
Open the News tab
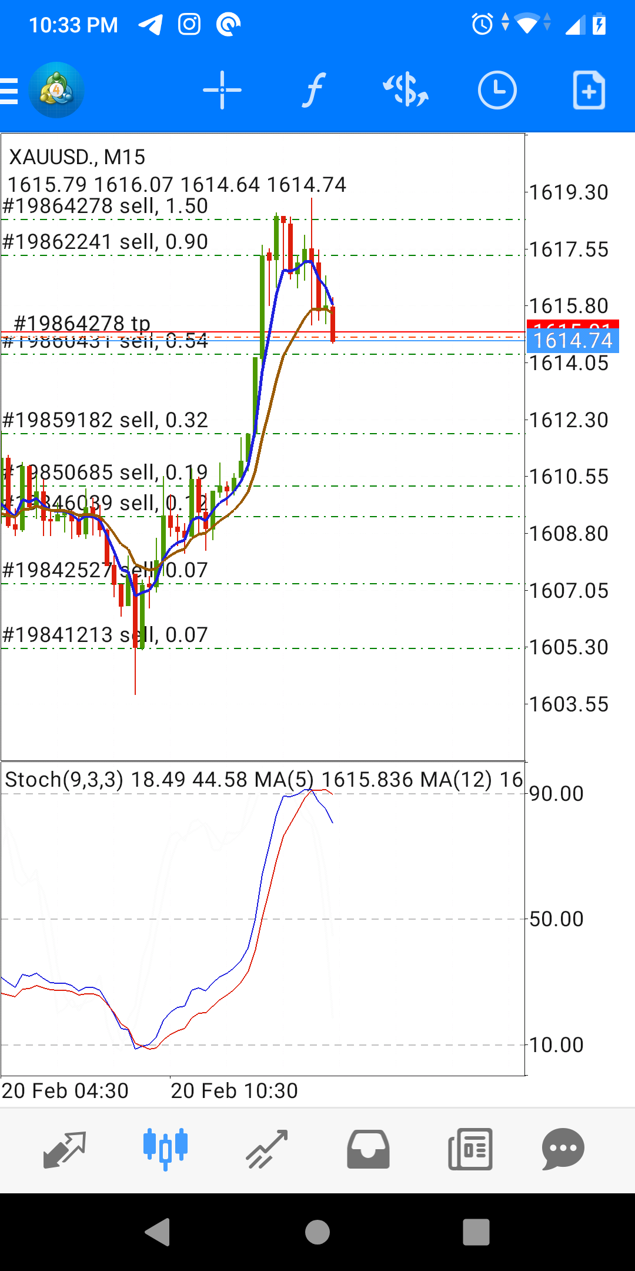click(x=470, y=1149)
